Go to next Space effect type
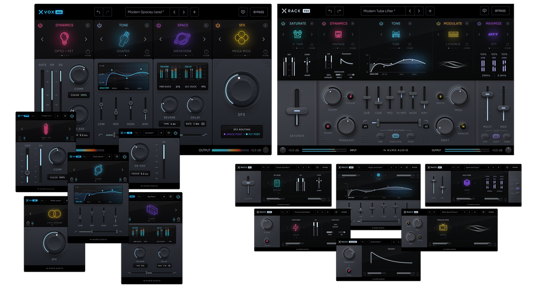 (204, 39)
